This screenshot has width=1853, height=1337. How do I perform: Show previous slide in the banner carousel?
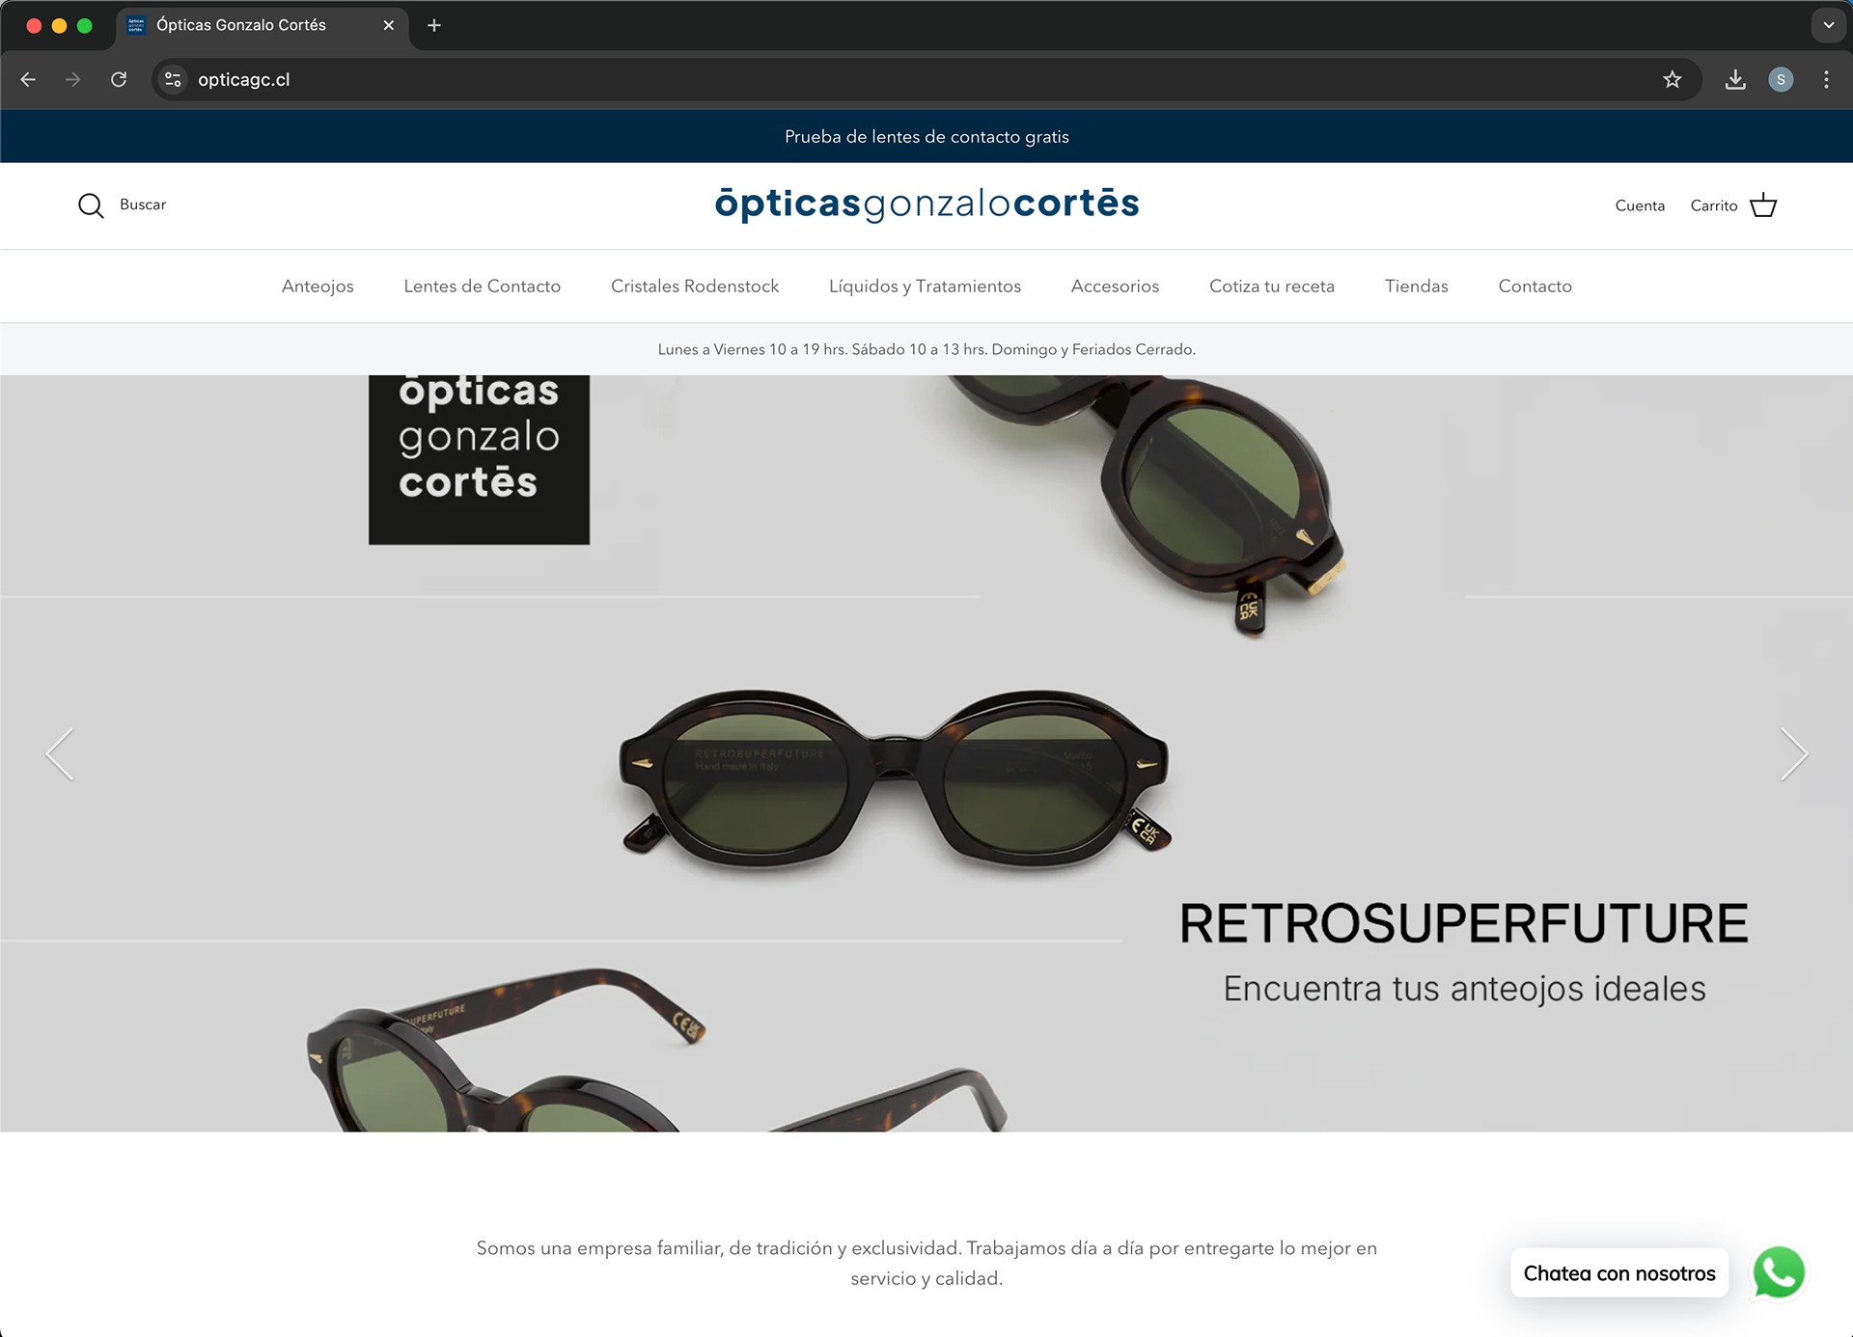point(60,753)
